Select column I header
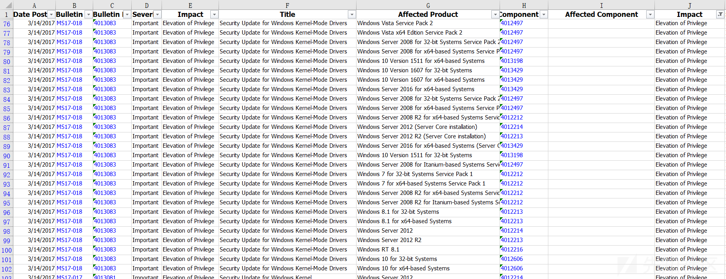 (601, 5)
